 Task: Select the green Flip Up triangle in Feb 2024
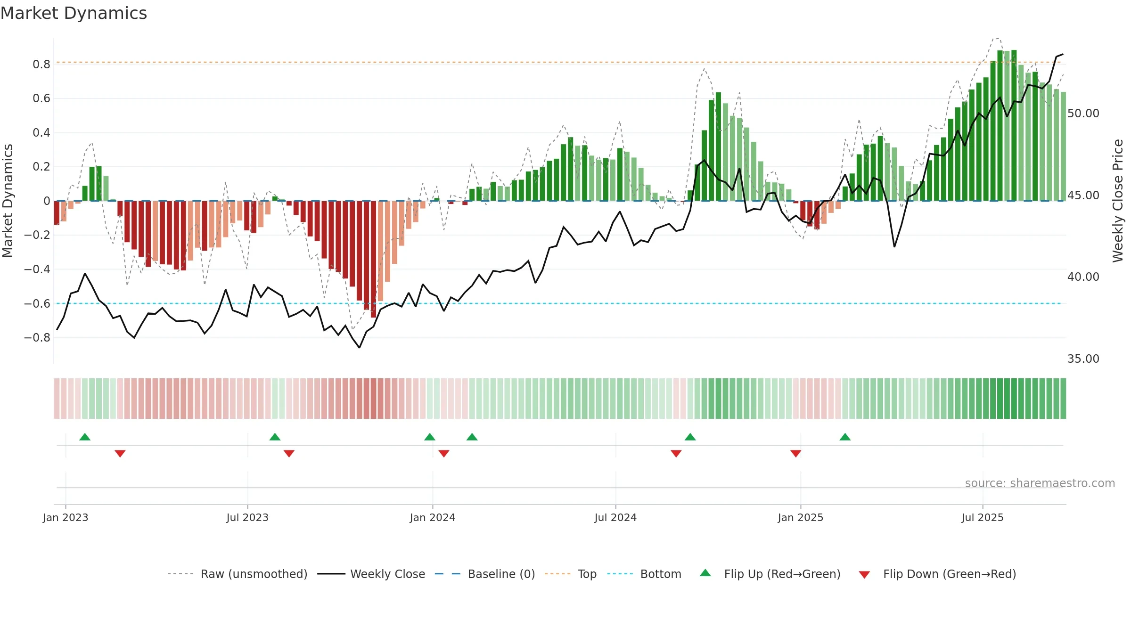coord(472,437)
